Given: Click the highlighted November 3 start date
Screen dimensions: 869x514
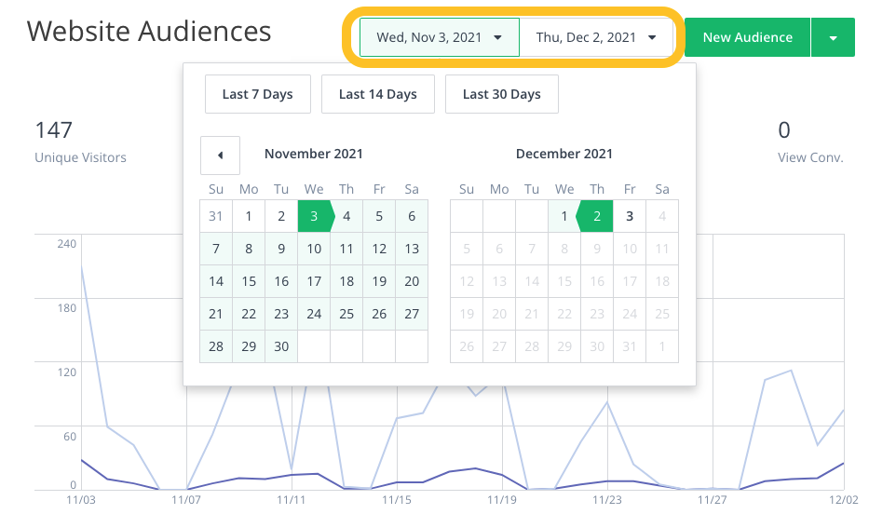Looking at the screenshot, I should [x=314, y=216].
